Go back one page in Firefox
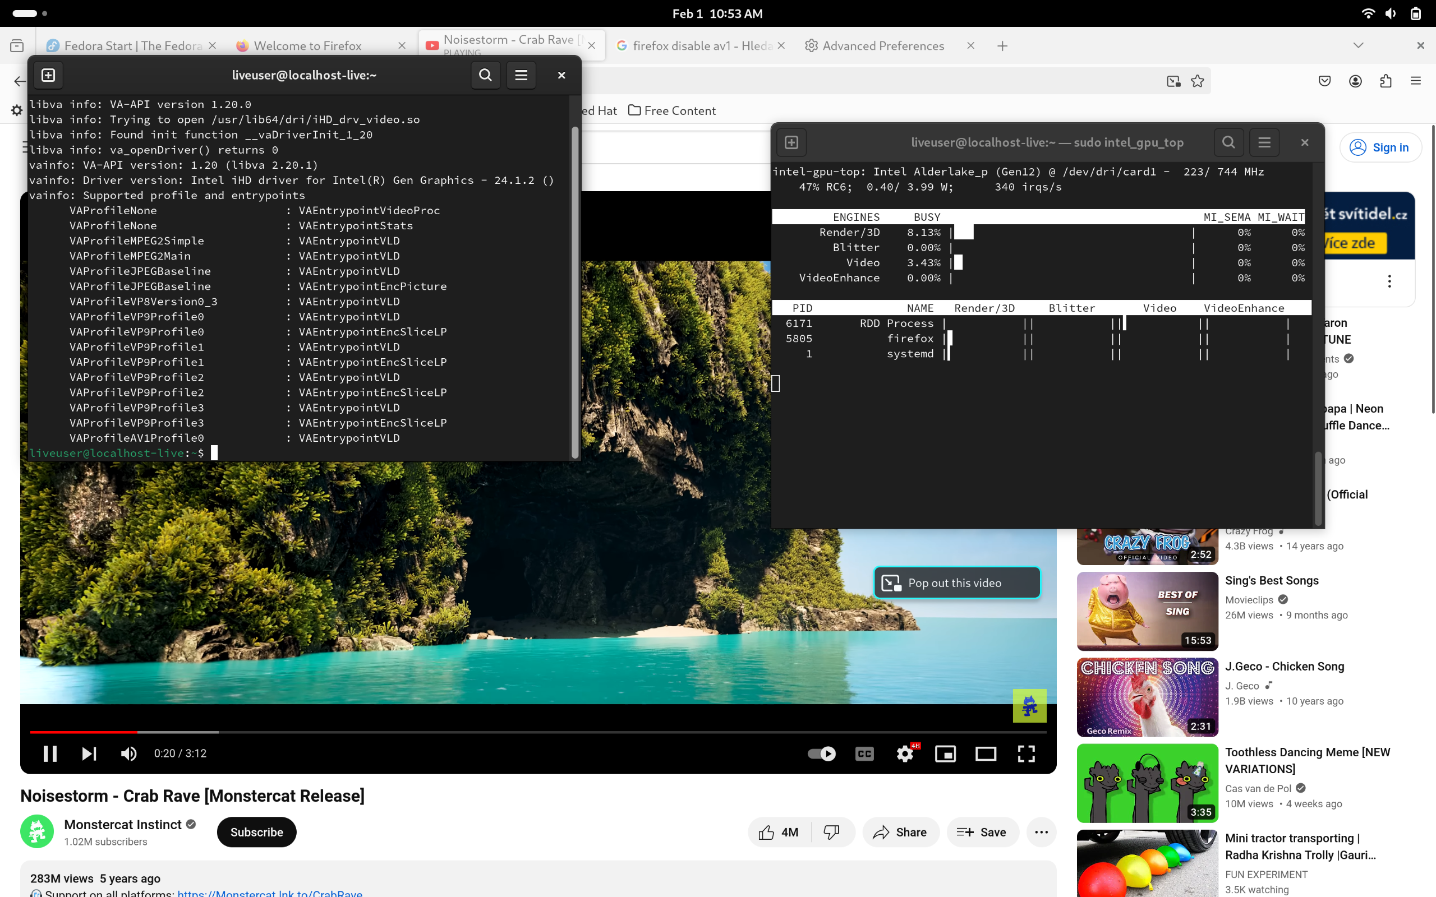This screenshot has height=897, width=1436. (x=20, y=81)
